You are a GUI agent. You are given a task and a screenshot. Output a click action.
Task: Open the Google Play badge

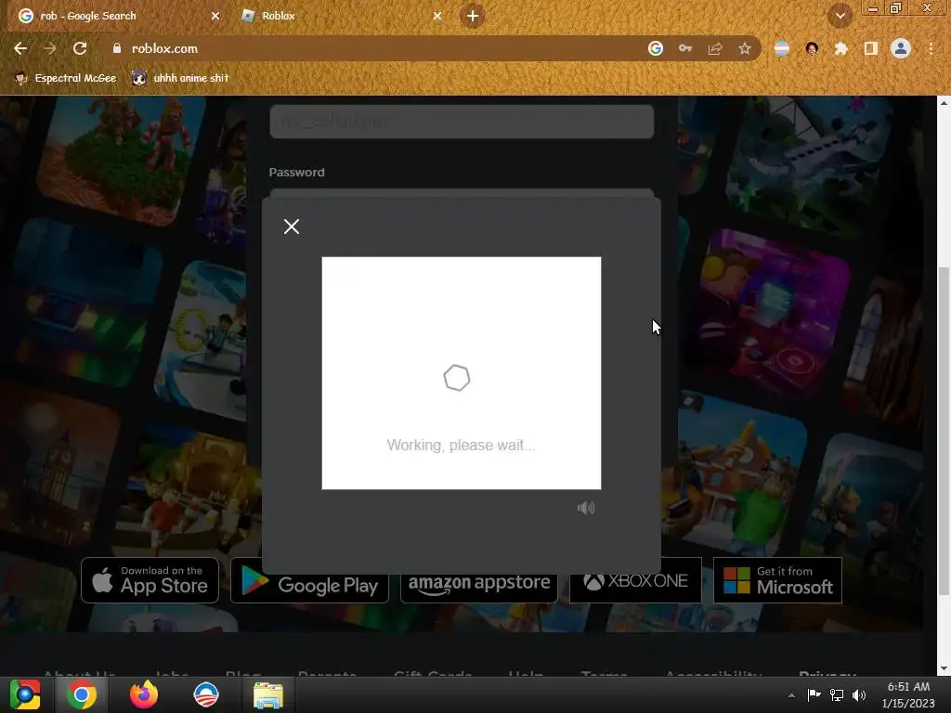pyautogui.click(x=309, y=585)
